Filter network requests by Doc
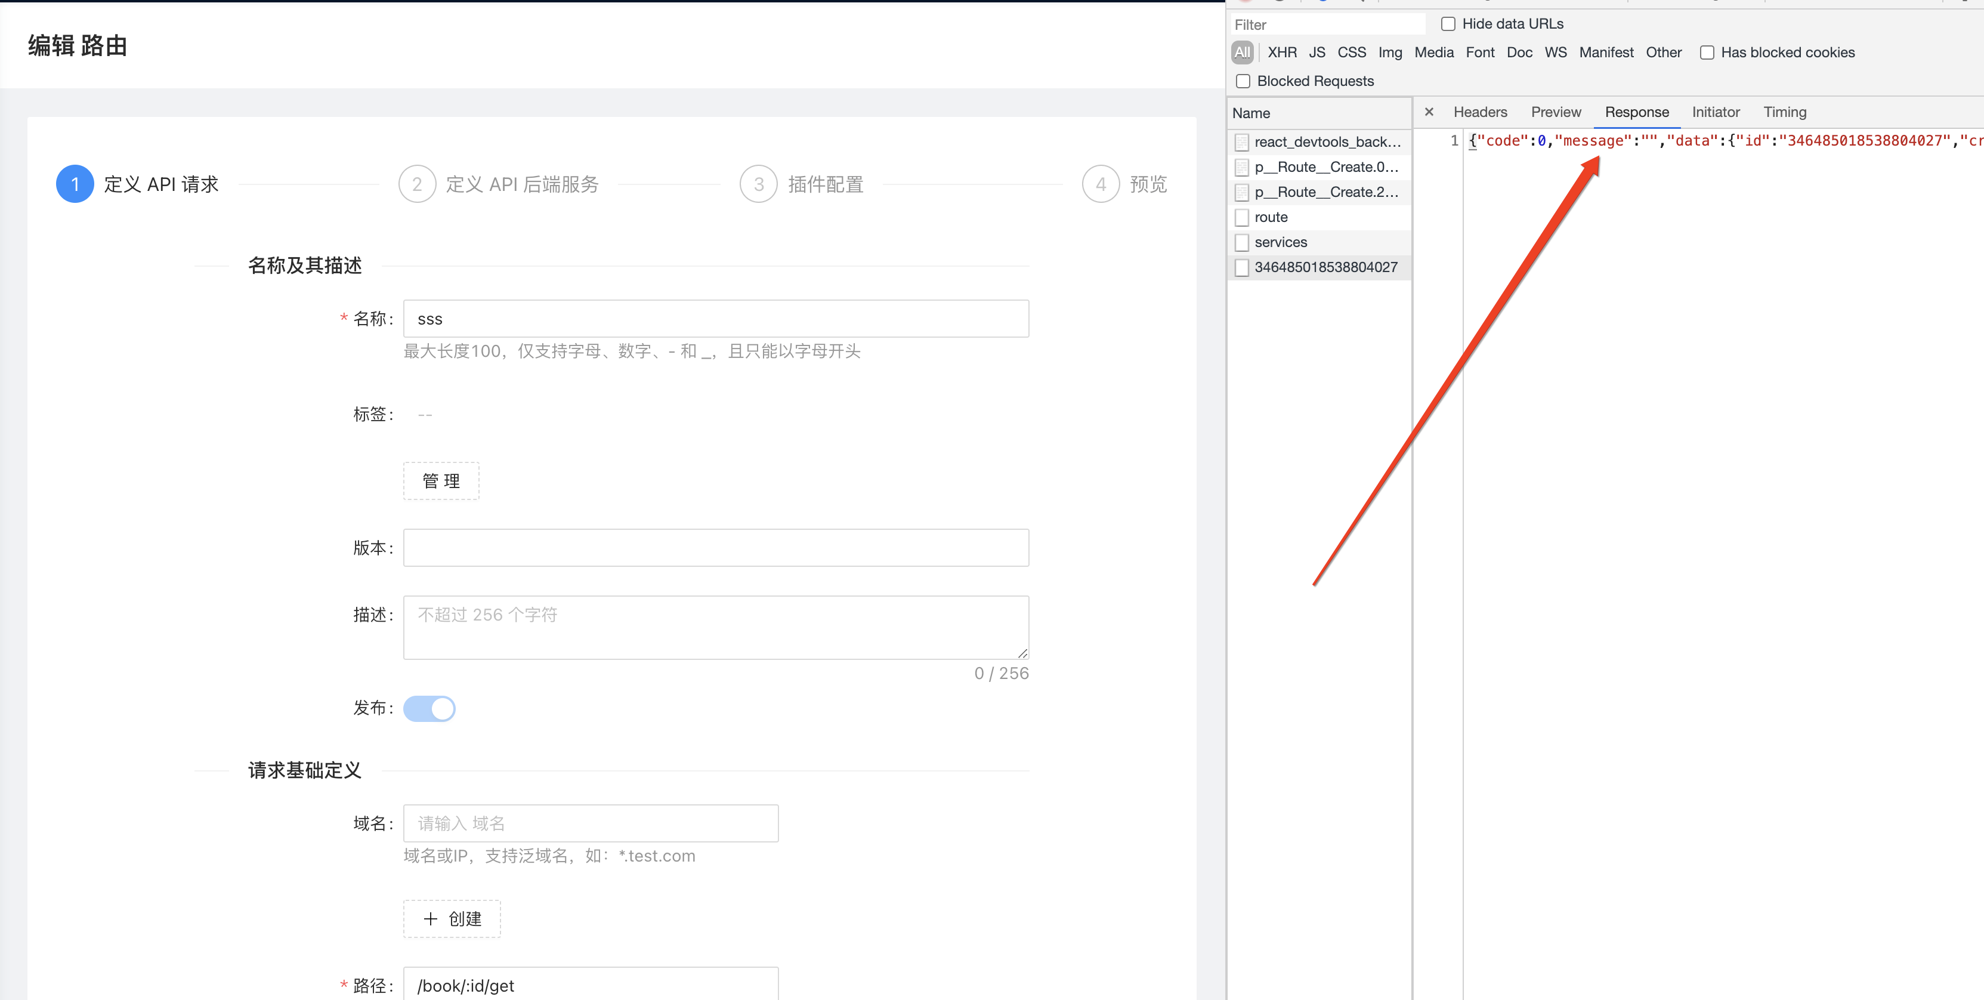This screenshot has width=1984, height=1000. pos(1519,53)
